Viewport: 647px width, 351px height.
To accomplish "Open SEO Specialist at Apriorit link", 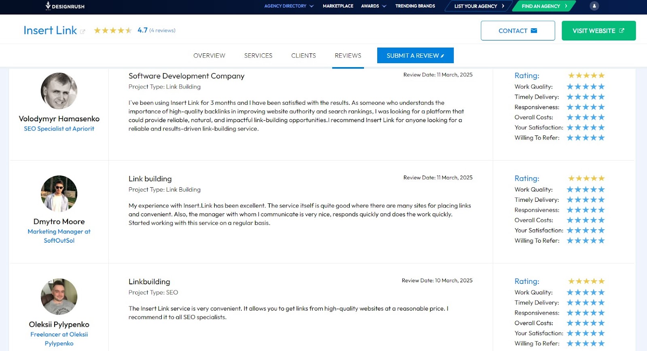I will click(x=59, y=129).
